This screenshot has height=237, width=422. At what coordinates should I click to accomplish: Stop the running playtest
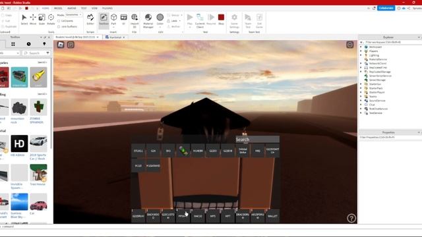(x=221, y=19)
